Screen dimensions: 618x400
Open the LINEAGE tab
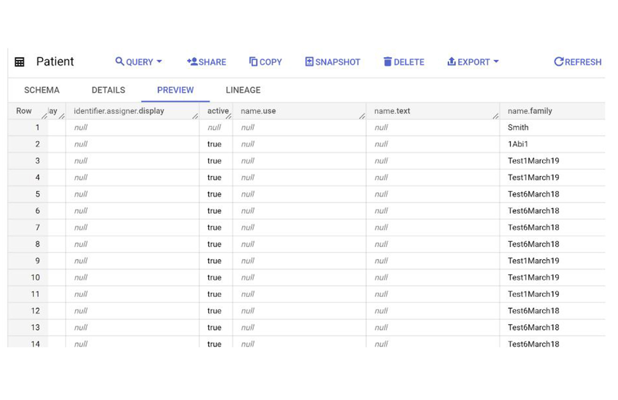(x=243, y=90)
